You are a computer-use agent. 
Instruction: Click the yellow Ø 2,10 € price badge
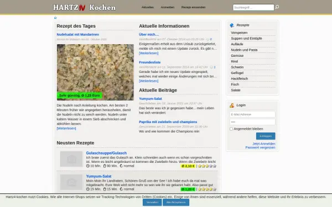coord(188,166)
